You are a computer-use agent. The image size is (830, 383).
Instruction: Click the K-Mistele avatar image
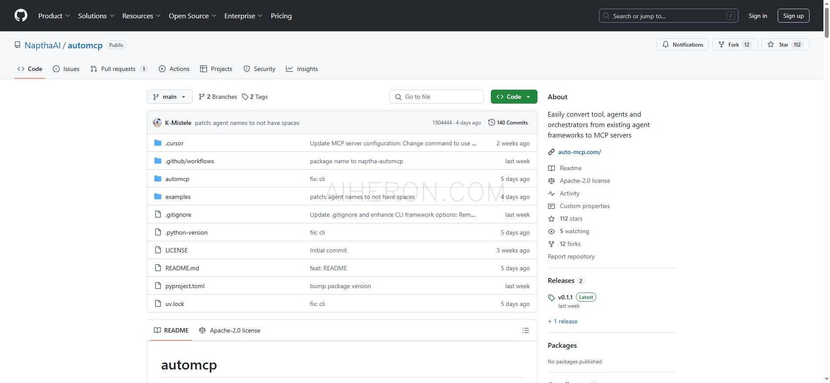[157, 123]
